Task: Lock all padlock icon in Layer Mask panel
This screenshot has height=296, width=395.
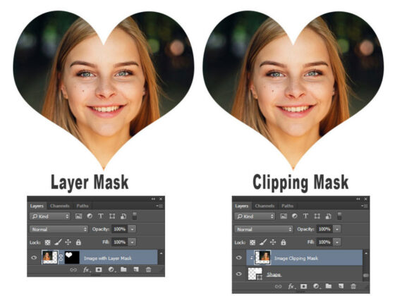Action: pyautogui.click(x=78, y=242)
